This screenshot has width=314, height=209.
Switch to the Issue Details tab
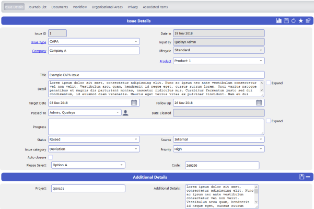point(14,7)
